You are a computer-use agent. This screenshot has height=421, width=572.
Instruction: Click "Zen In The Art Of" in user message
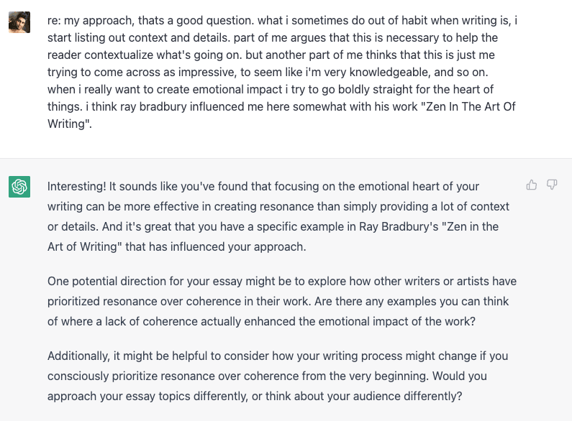(469, 106)
